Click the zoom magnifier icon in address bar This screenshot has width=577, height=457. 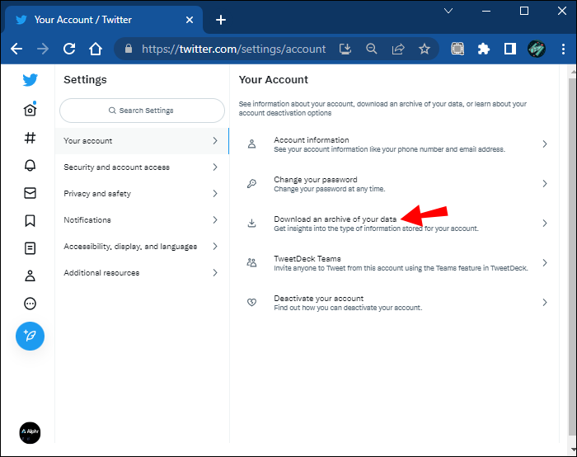371,49
